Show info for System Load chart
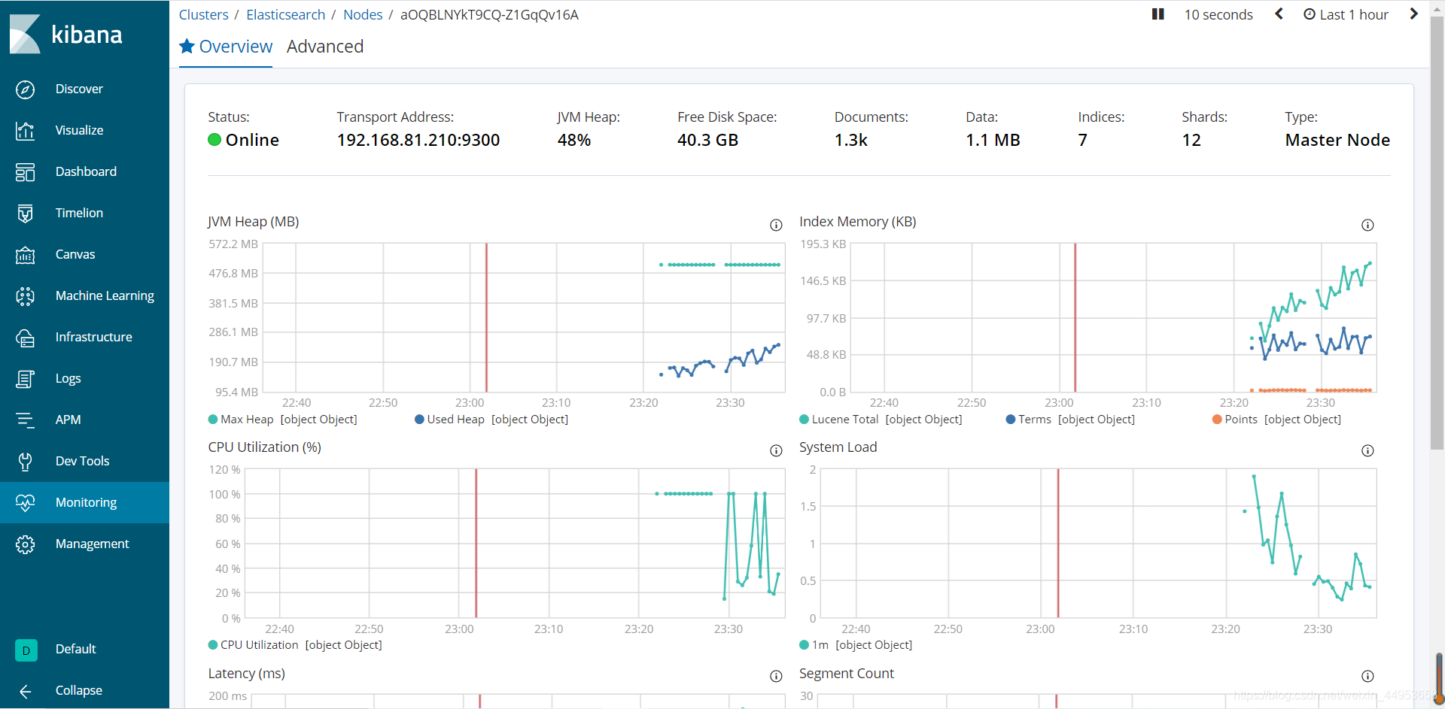The height and width of the screenshot is (709, 1445). point(1367,450)
